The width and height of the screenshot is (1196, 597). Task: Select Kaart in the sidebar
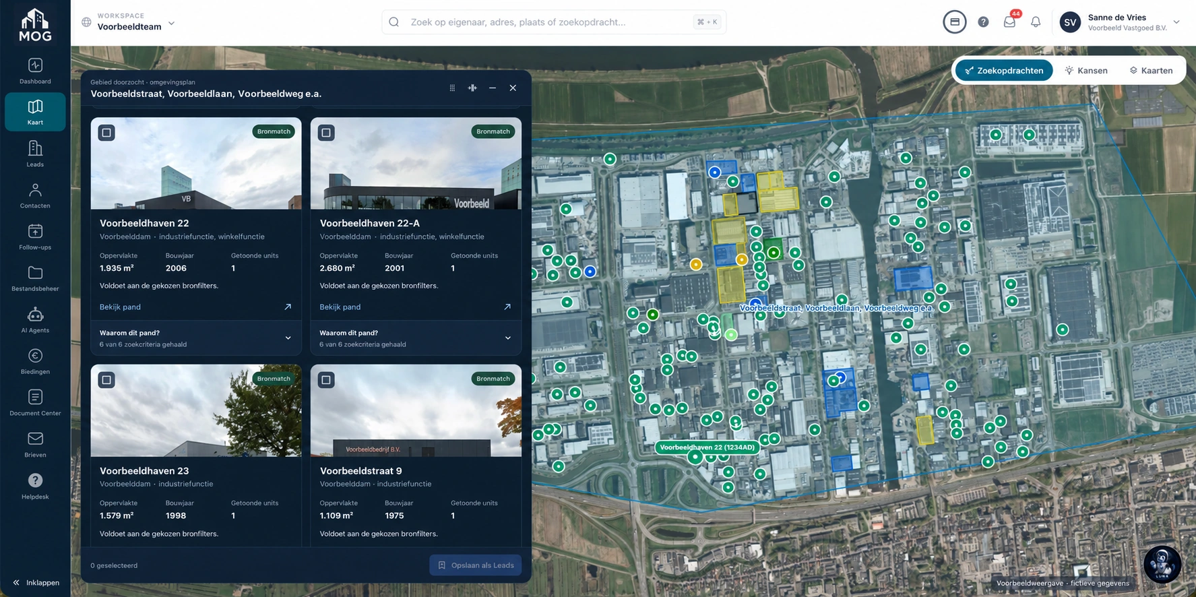click(35, 112)
